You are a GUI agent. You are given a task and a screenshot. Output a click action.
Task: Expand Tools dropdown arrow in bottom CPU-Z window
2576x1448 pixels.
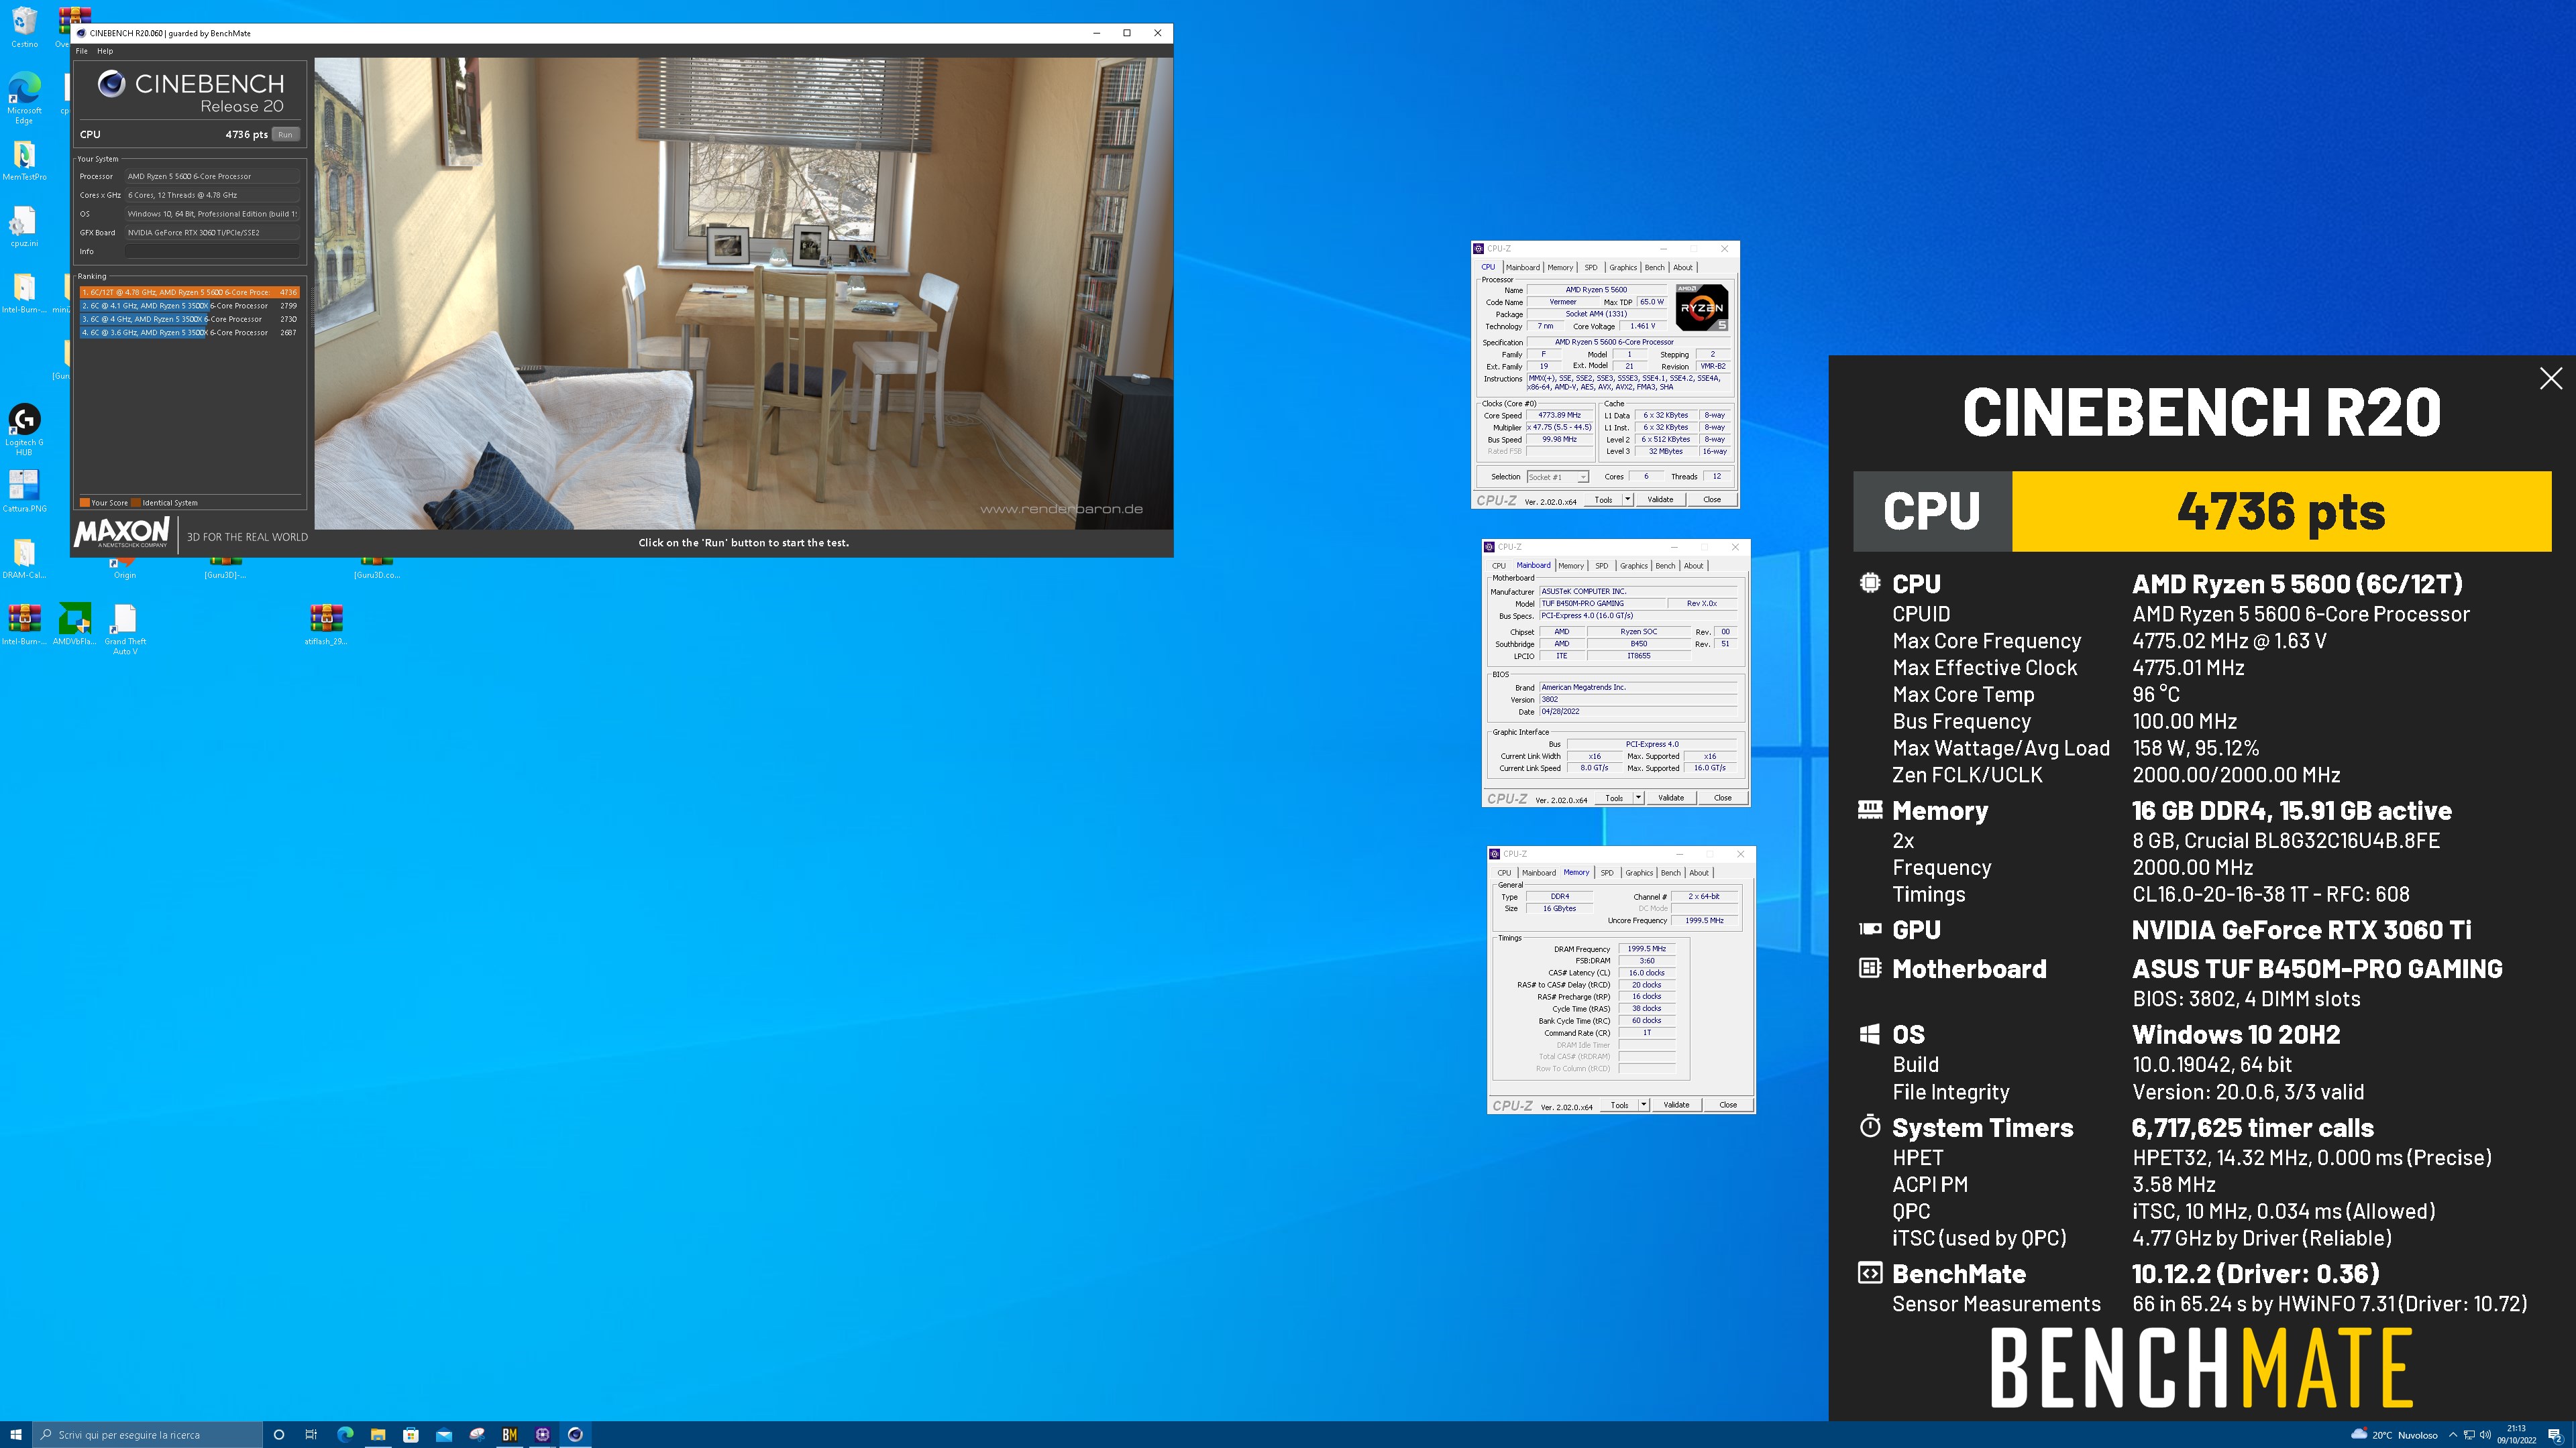point(1644,1105)
